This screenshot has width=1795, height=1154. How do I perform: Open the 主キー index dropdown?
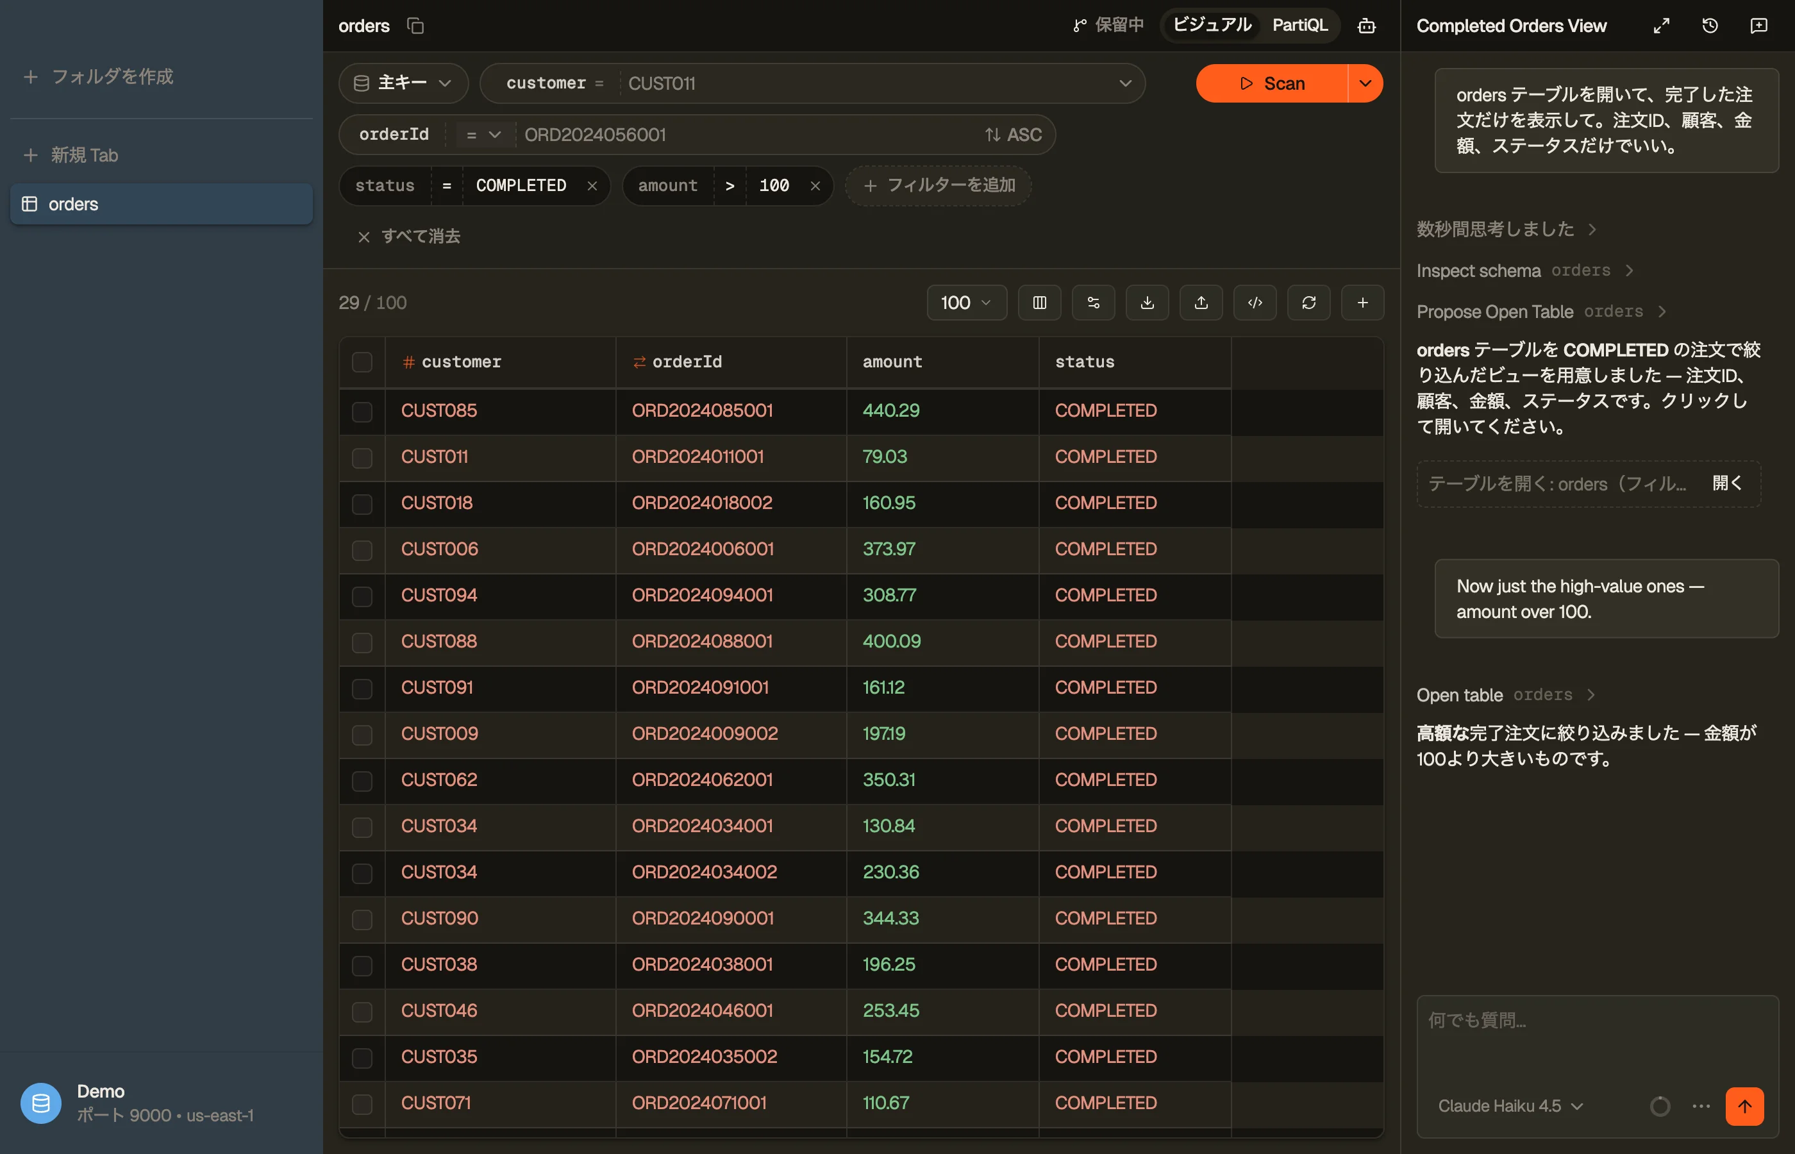pyautogui.click(x=403, y=83)
